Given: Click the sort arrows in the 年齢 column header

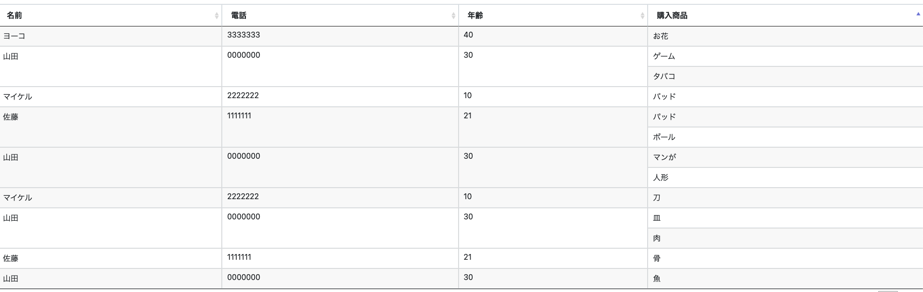Looking at the screenshot, I should (642, 16).
